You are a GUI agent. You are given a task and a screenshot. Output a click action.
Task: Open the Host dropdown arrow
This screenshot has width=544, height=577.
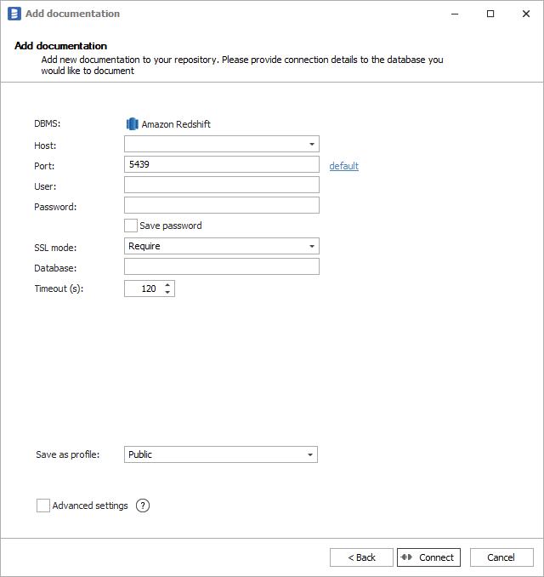click(x=312, y=144)
